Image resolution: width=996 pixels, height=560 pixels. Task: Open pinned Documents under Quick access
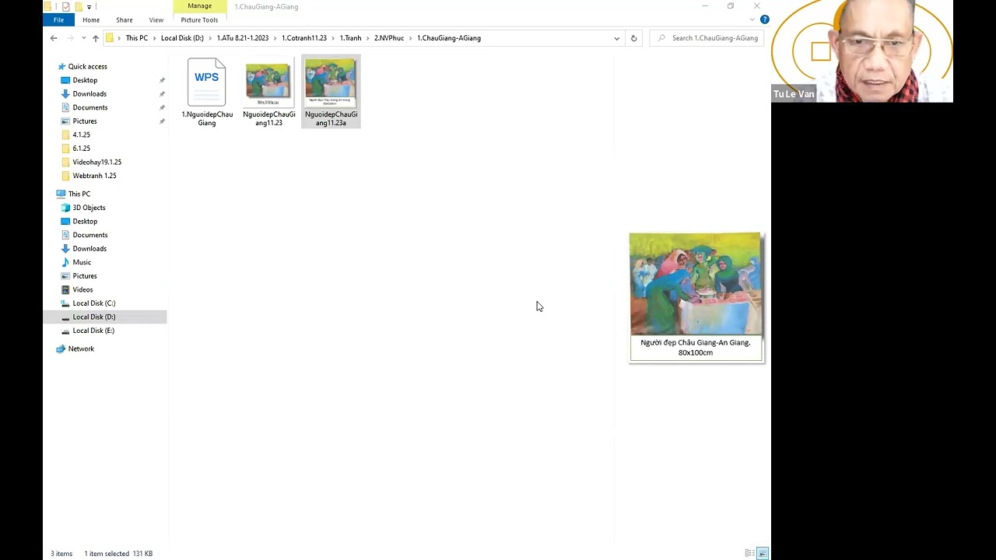click(89, 107)
